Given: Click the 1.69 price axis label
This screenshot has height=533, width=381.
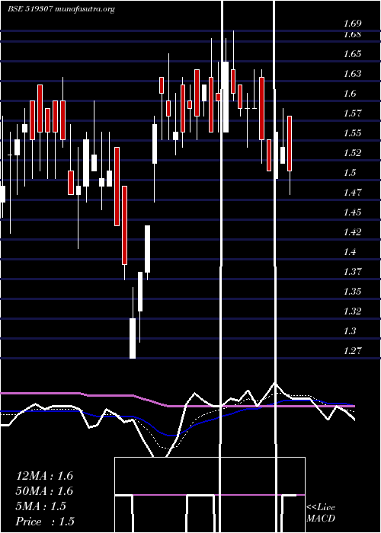Looking at the screenshot, I should click(x=352, y=24).
